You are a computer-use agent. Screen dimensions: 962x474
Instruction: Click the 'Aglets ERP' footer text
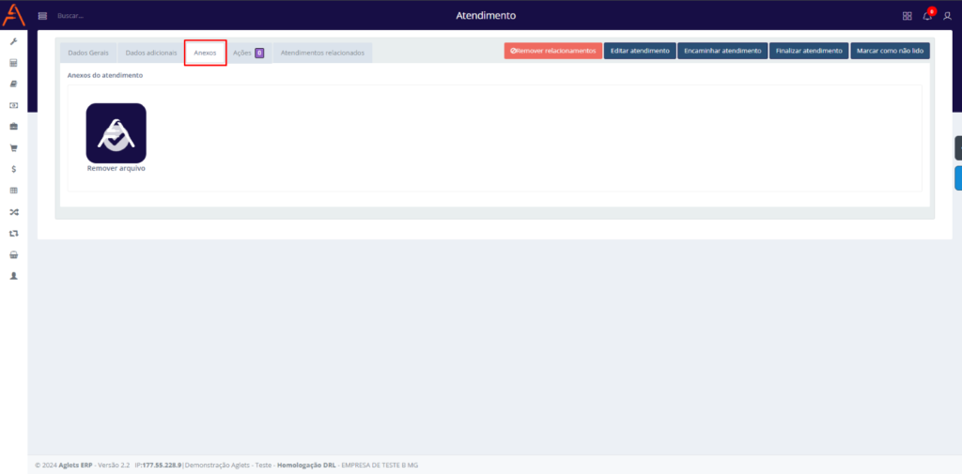coord(75,466)
